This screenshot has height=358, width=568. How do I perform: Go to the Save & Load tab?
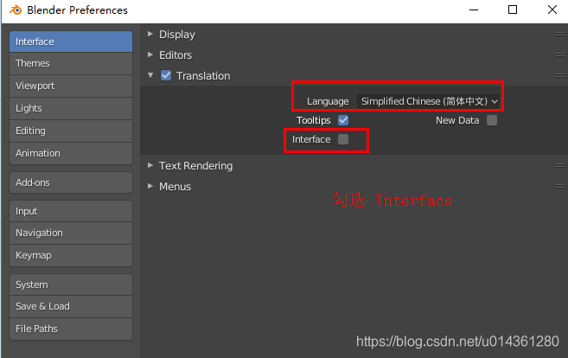pyautogui.click(x=71, y=306)
